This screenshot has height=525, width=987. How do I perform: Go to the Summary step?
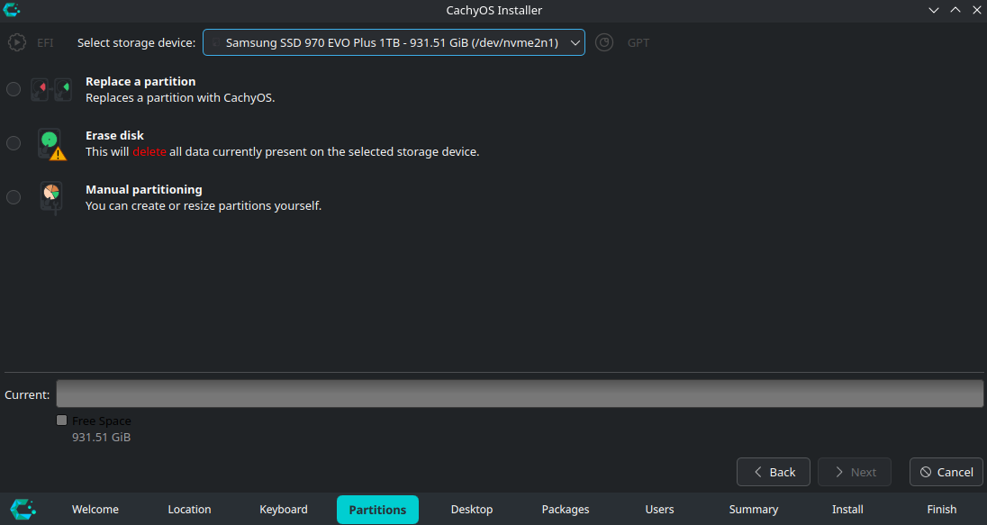(754, 510)
